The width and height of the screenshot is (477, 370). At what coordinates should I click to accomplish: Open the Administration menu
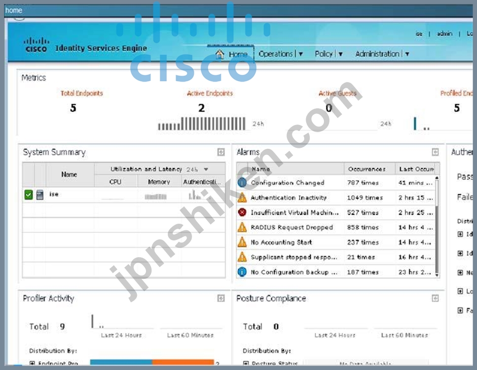(x=382, y=54)
